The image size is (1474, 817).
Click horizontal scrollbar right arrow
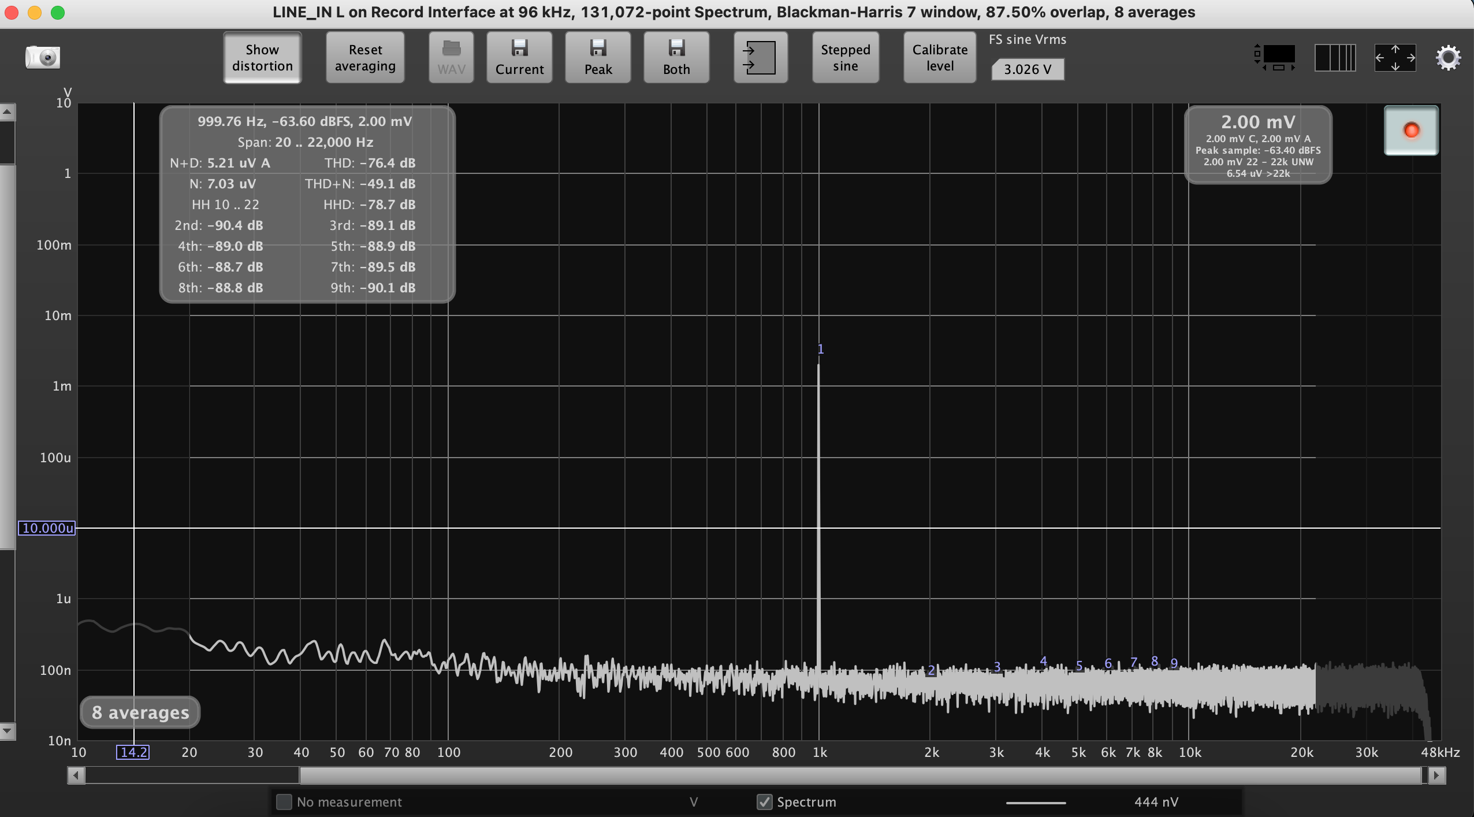click(x=1436, y=775)
